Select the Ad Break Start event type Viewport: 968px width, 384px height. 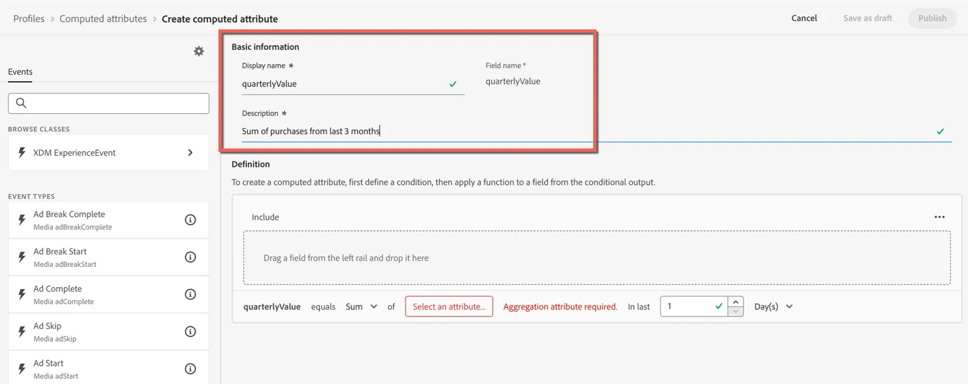109,257
